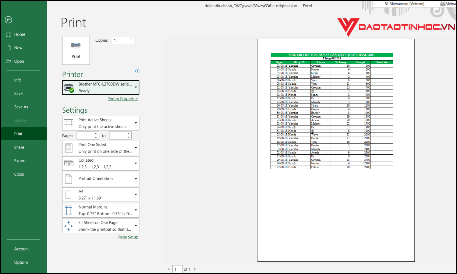This screenshot has width=457, height=274.
Task: Select Export in the sidebar menu
Action: [x=20, y=161]
